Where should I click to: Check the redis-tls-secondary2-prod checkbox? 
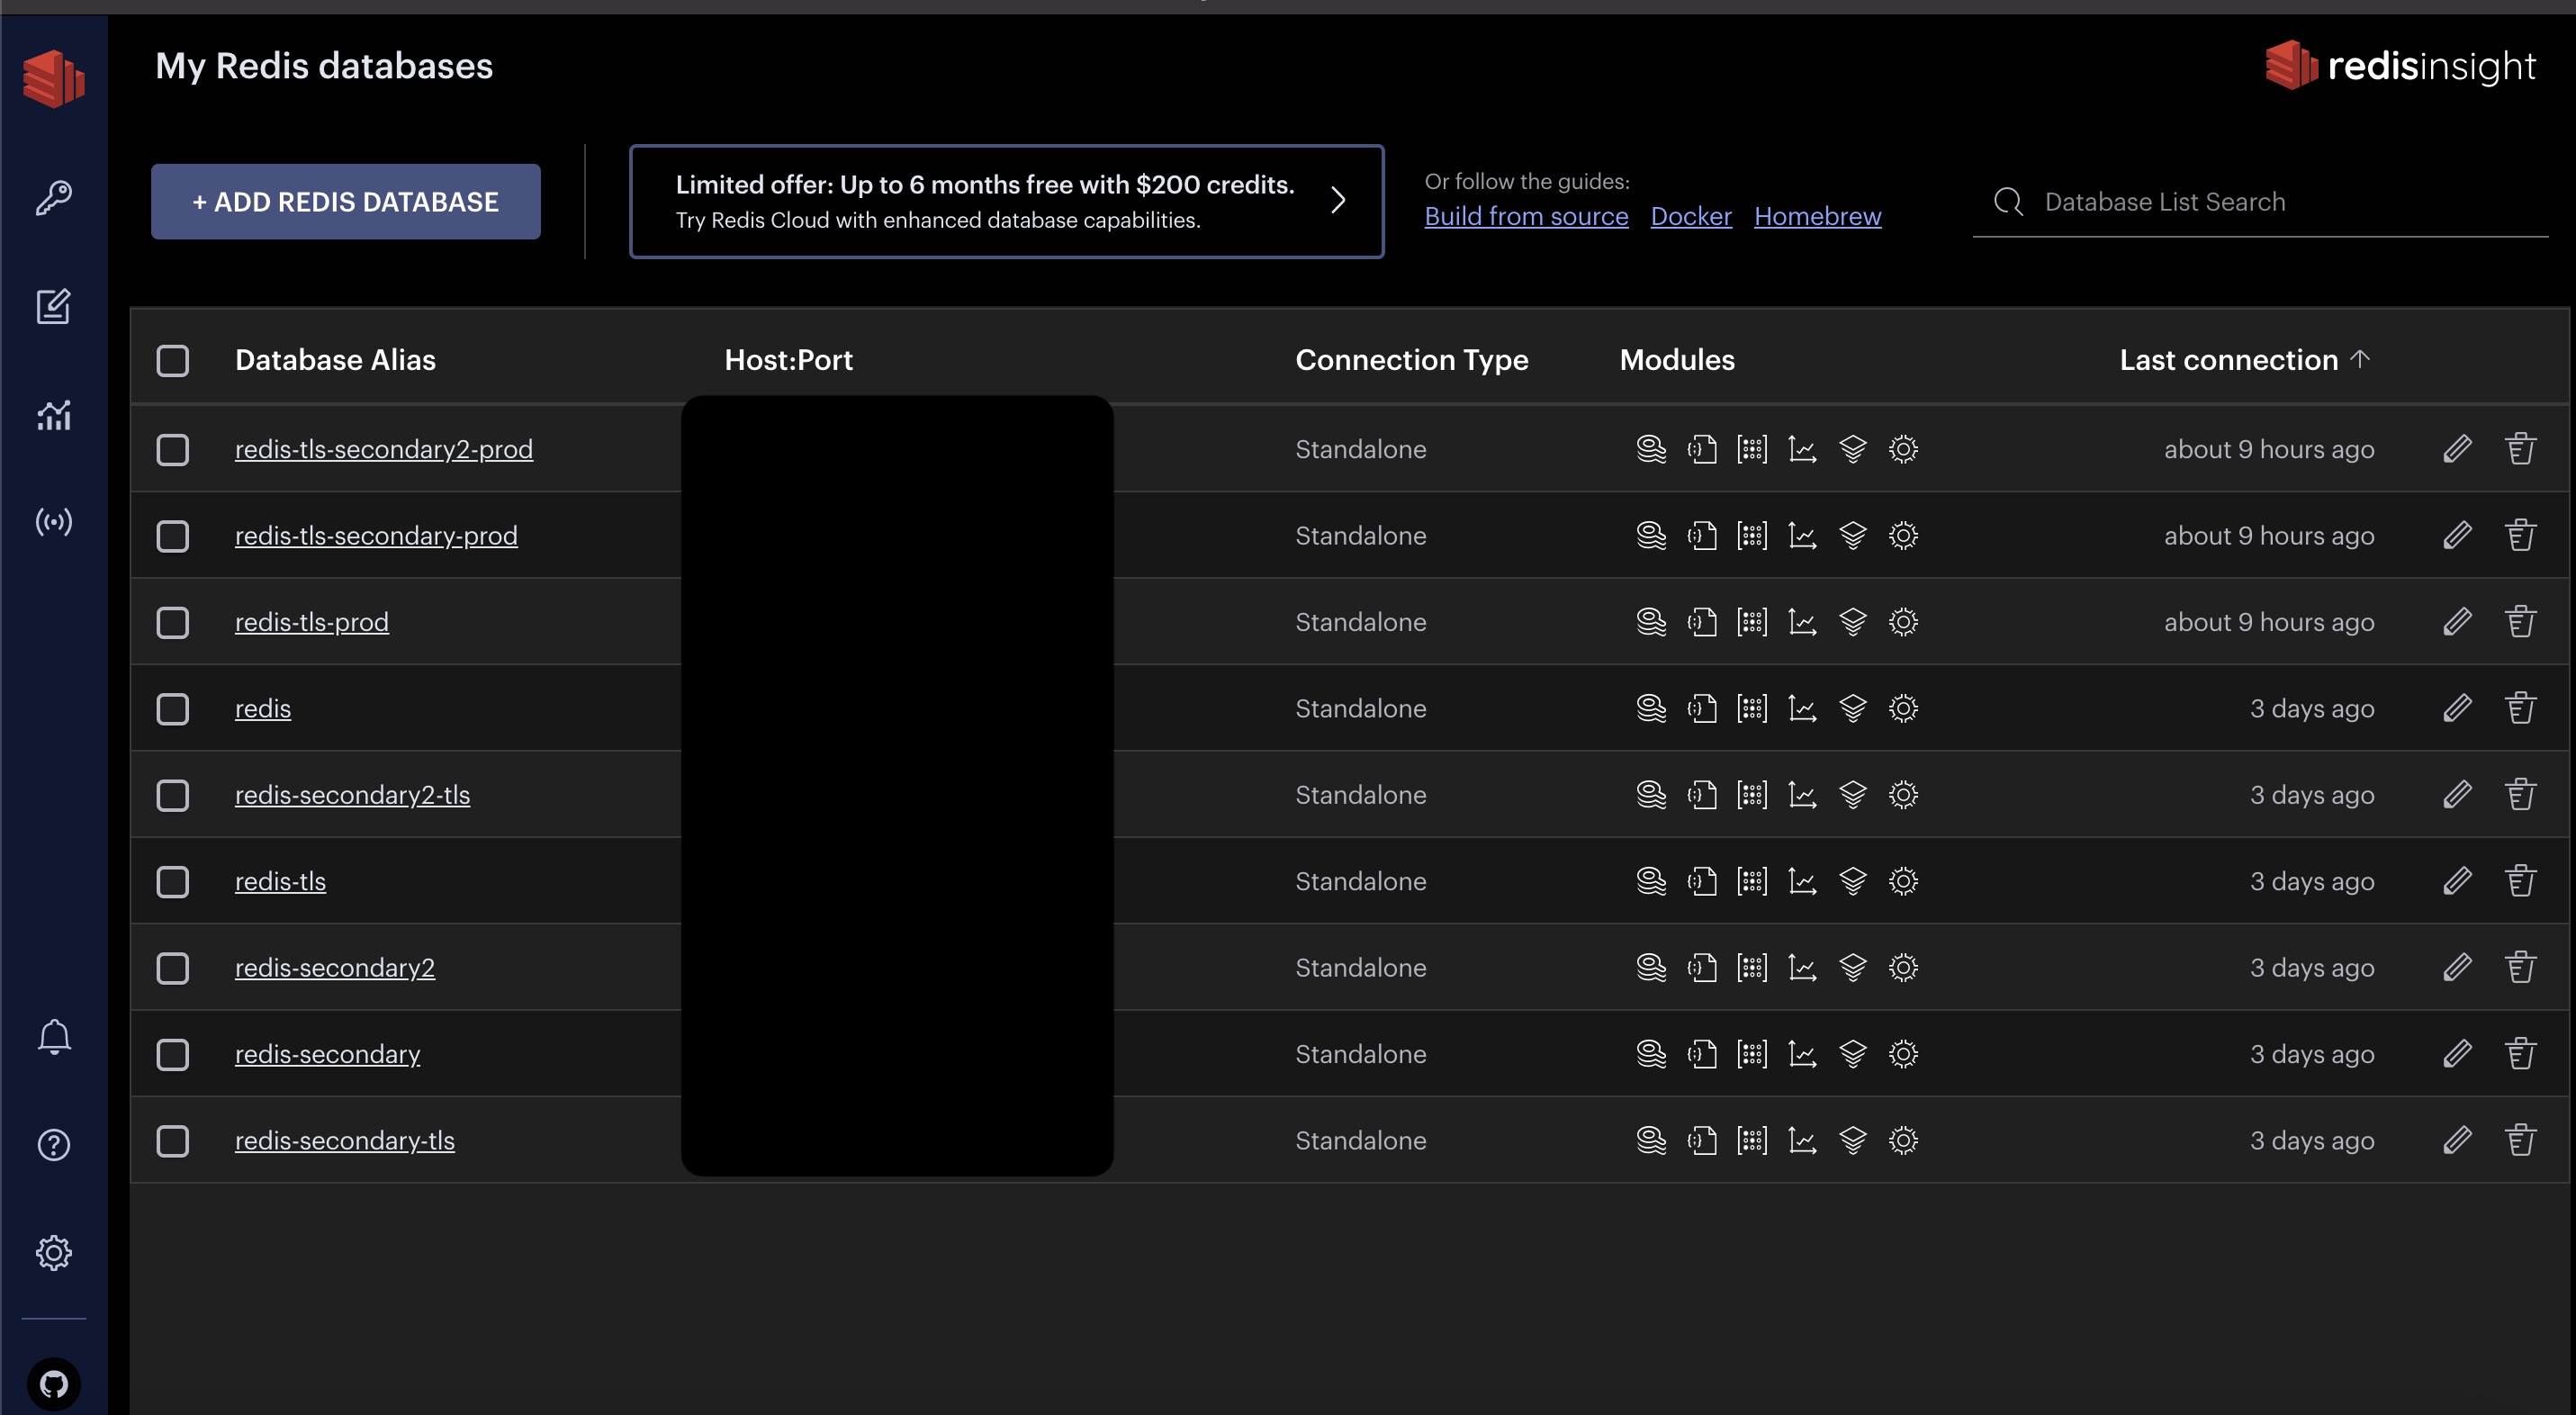(x=173, y=450)
